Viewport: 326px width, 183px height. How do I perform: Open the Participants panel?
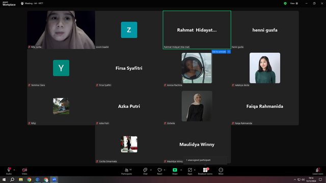tap(127, 171)
